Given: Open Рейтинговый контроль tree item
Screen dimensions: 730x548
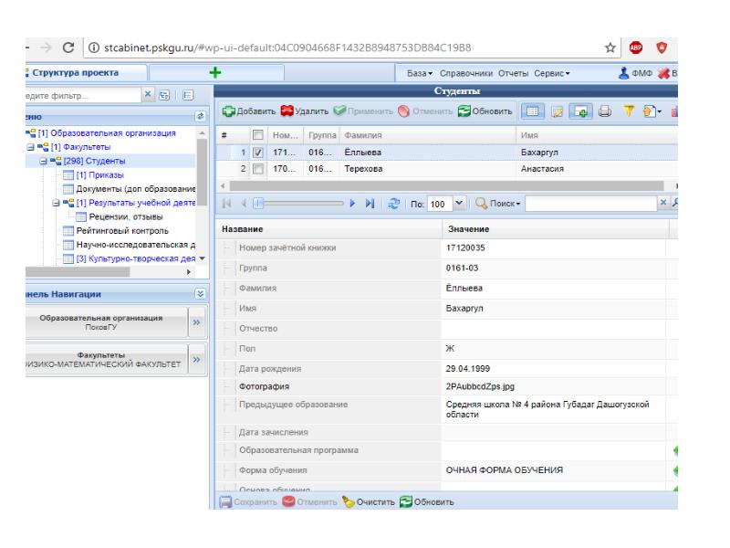Looking at the screenshot, I should [122, 231].
